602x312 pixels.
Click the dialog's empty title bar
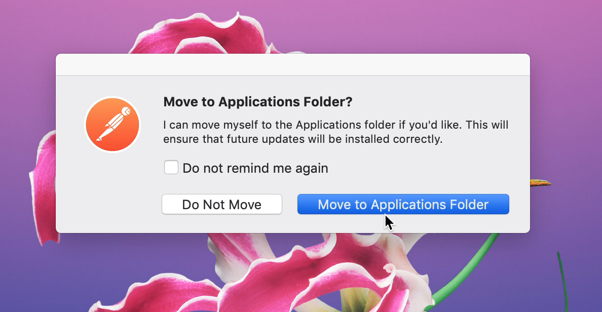pos(292,65)
